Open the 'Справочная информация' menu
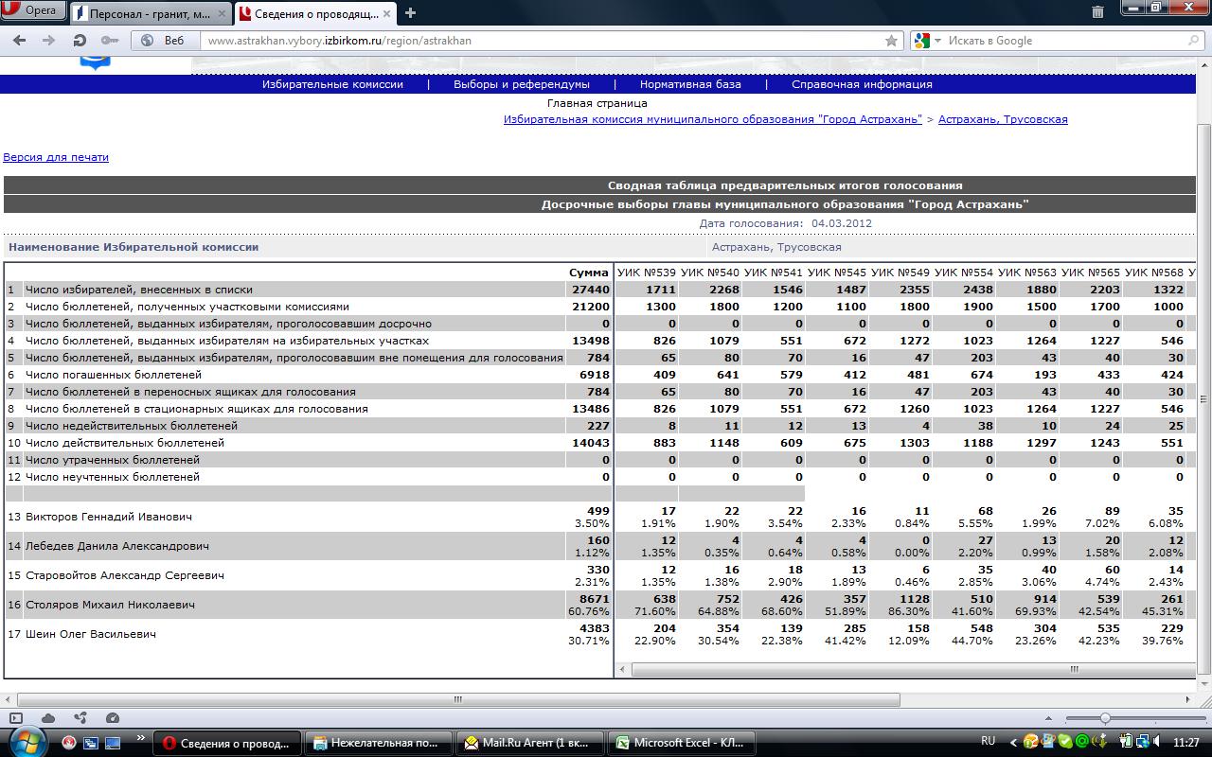This screenshot has height=757, width=1212. point(862,84)
